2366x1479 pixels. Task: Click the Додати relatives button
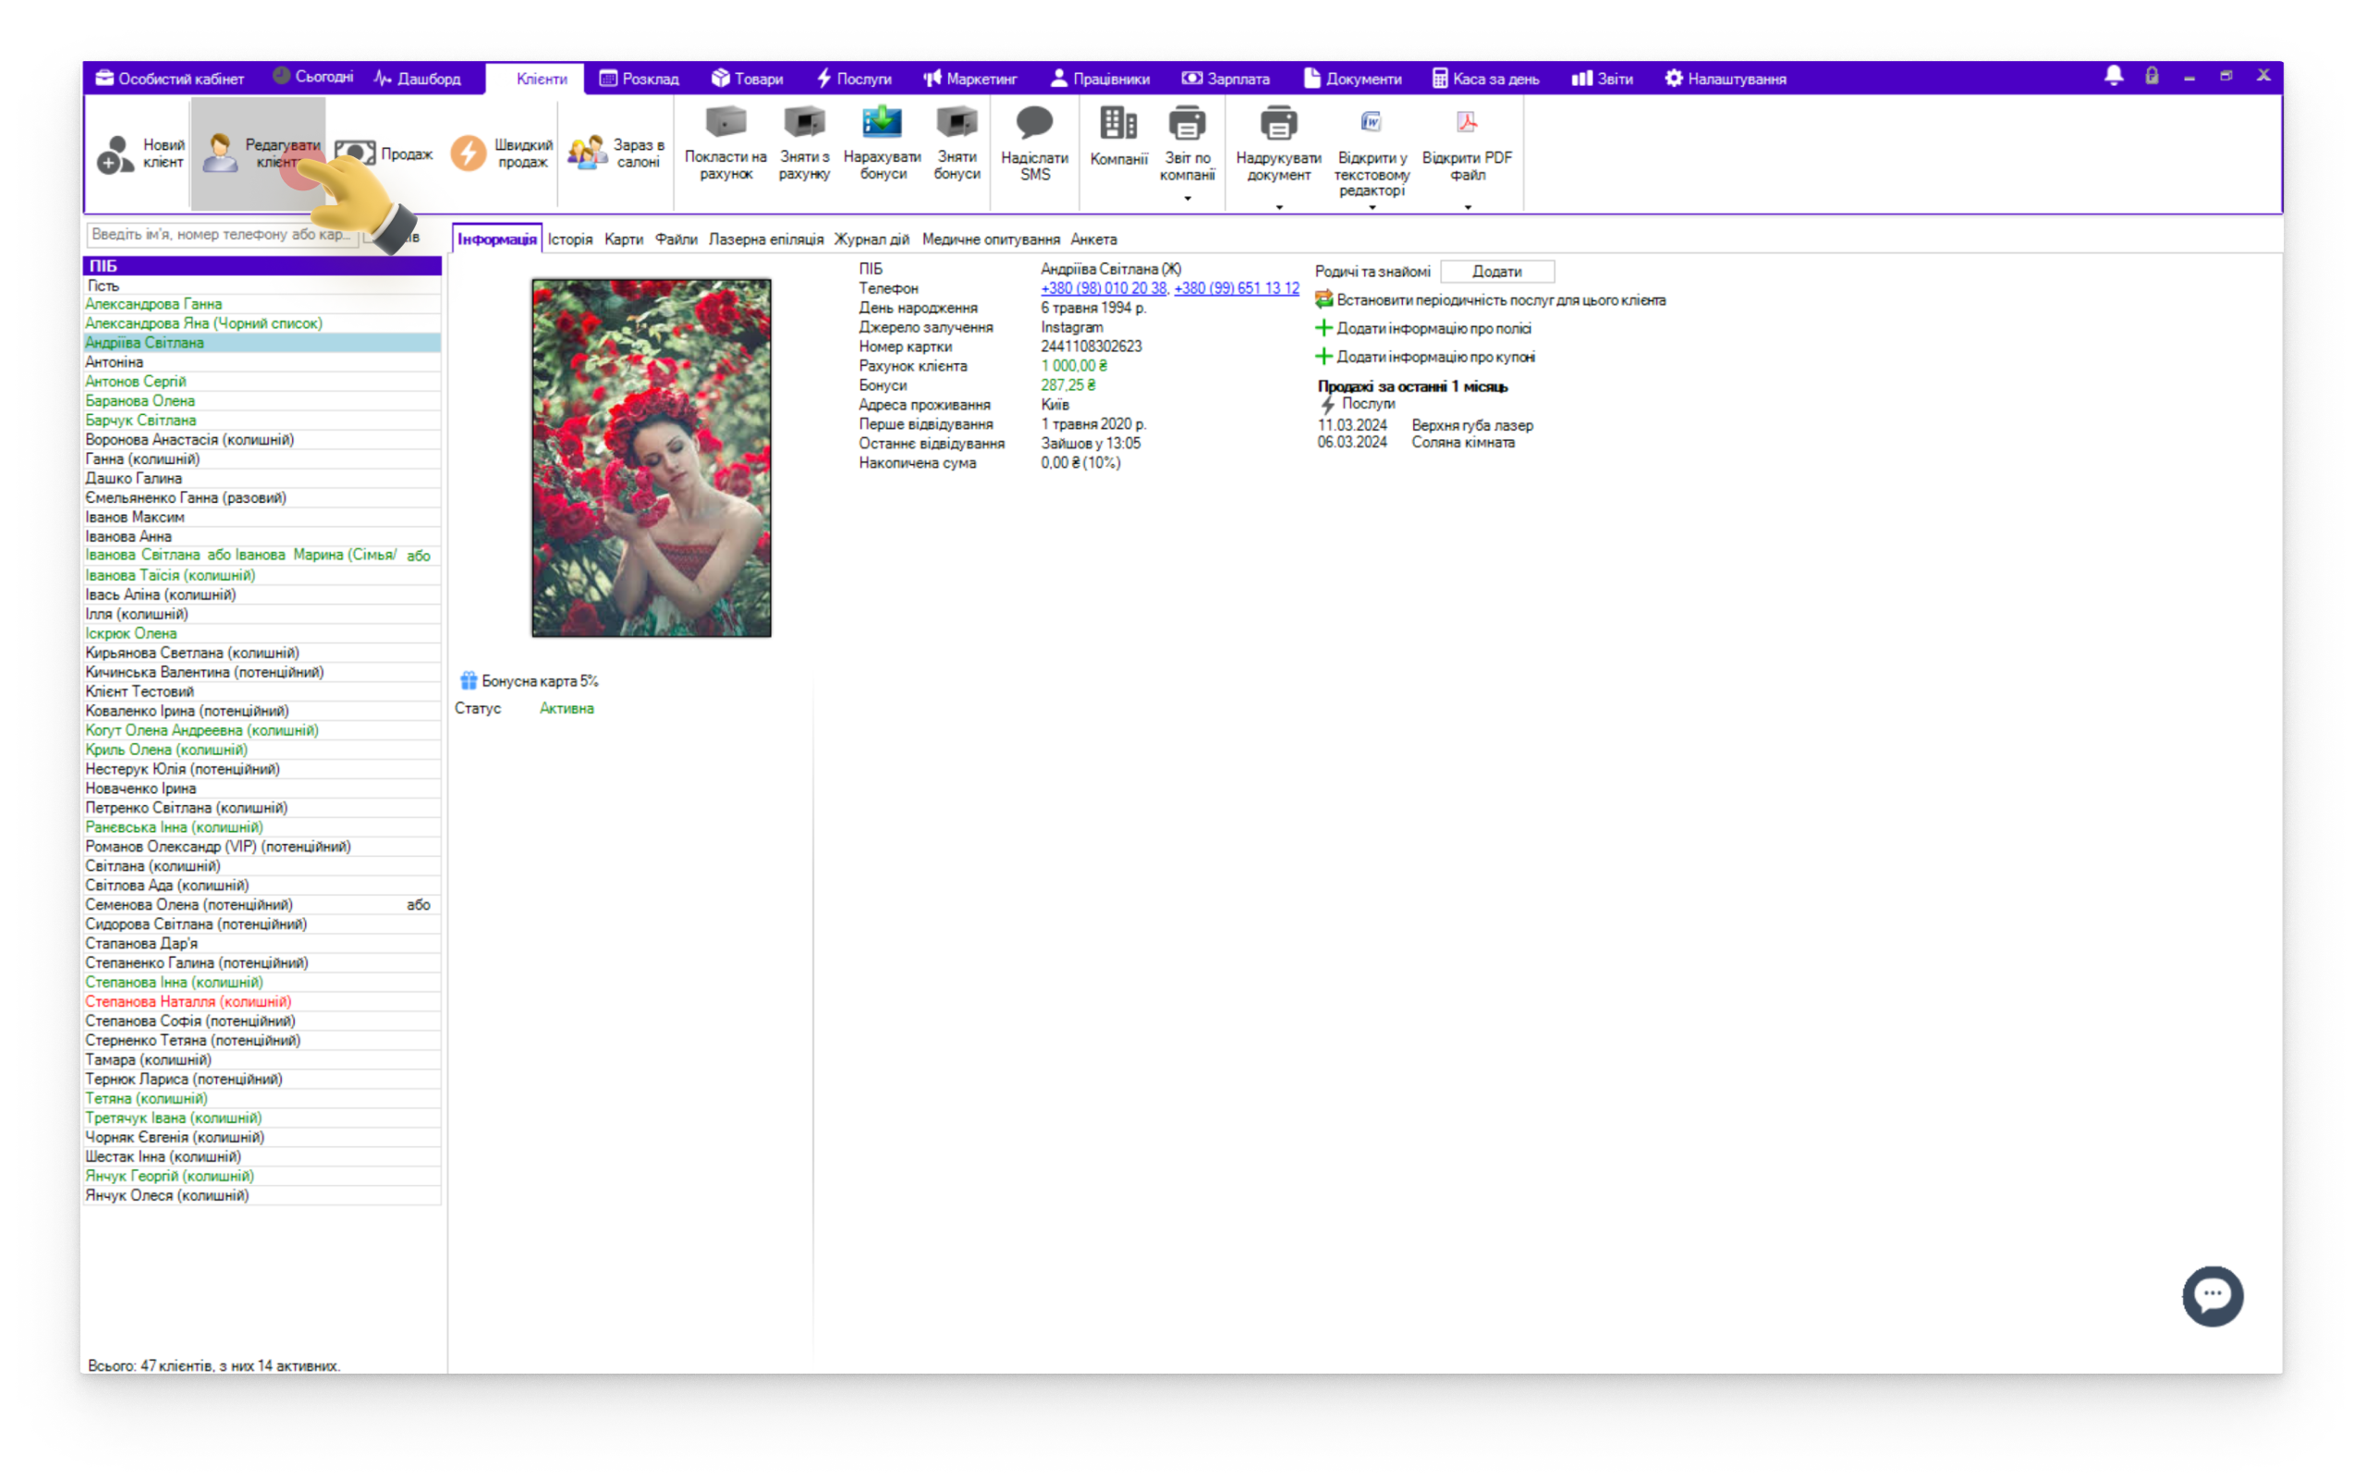1497,271
